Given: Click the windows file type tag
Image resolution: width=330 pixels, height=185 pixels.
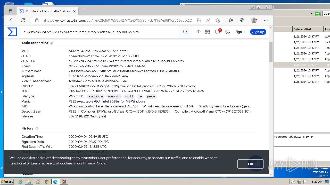Looking at the screenshot, I should coord(114,96).
